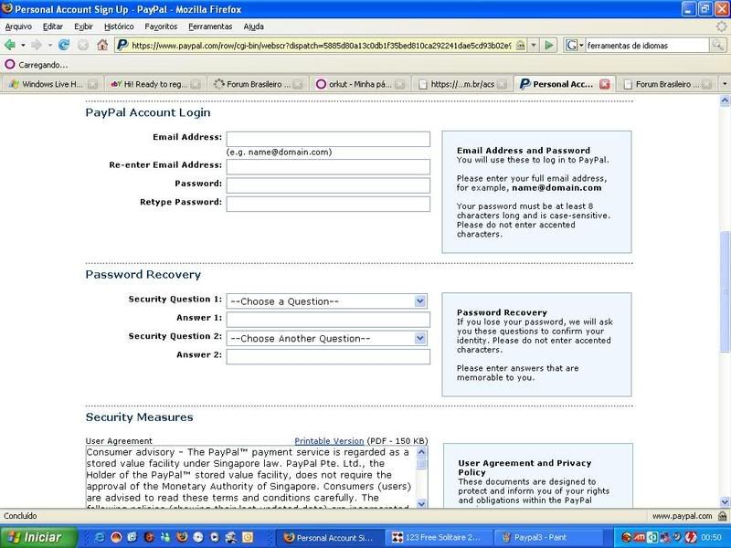Open the Arquivo menu

18,26
